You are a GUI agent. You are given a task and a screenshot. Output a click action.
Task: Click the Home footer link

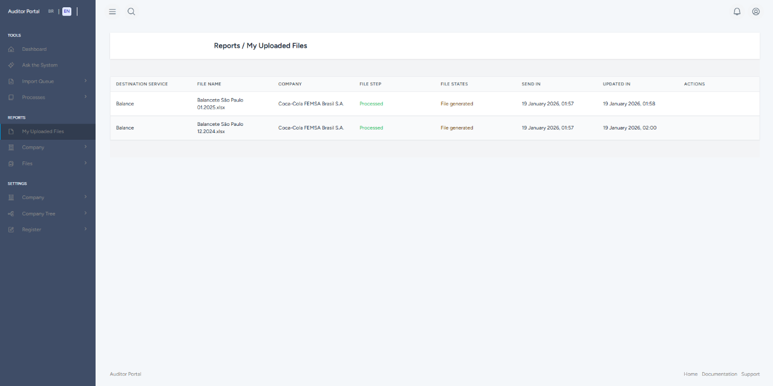coord(691,374)
